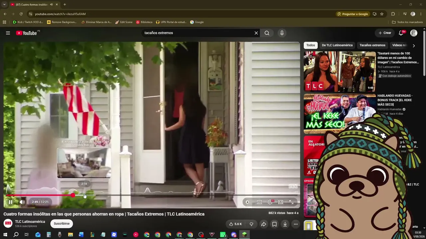Enter fullscreen video mode
426x239 pixels.
tap(291, 202)
